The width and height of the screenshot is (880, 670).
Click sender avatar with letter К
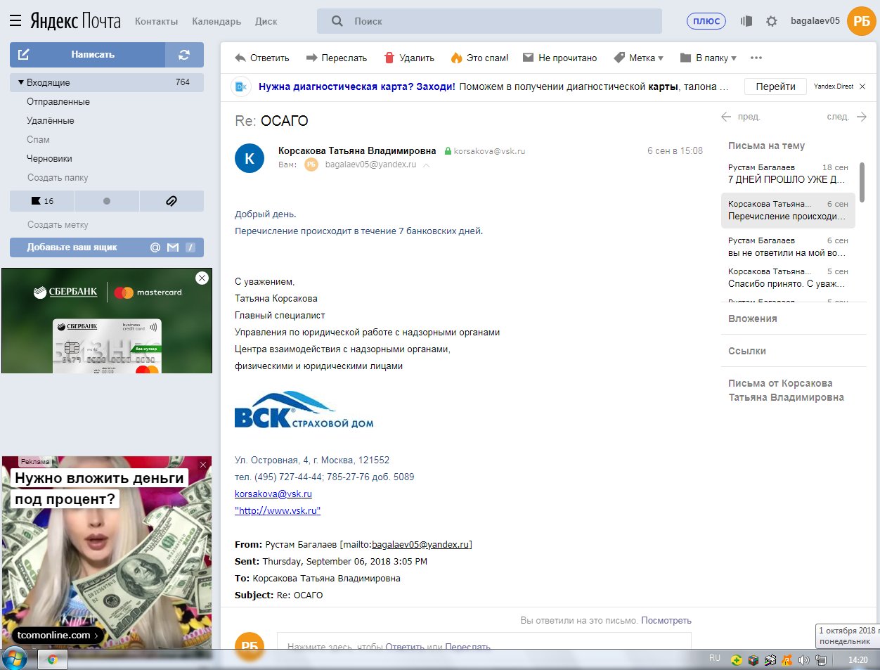tap(250, 158)
